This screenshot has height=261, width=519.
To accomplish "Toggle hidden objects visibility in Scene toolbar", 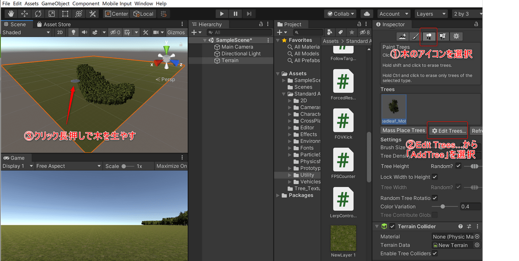I will [x=115, y=32].
